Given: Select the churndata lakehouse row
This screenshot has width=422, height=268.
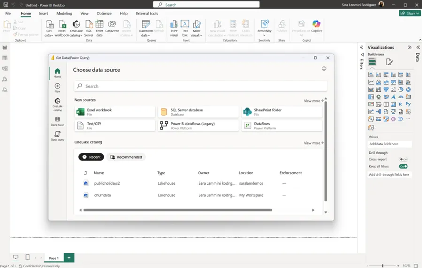Looking at the screenshot, I should [198, 195].
